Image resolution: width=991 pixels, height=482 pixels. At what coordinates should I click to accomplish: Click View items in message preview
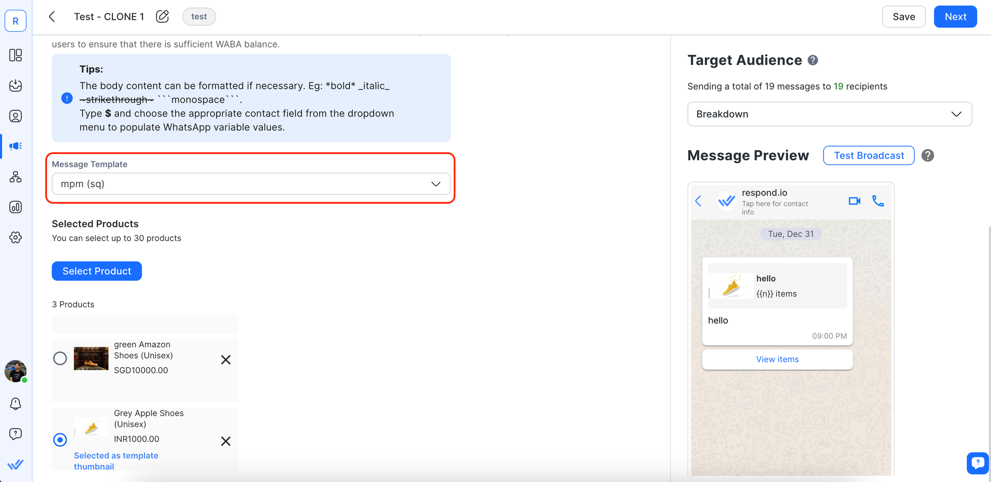click(777, 360)
